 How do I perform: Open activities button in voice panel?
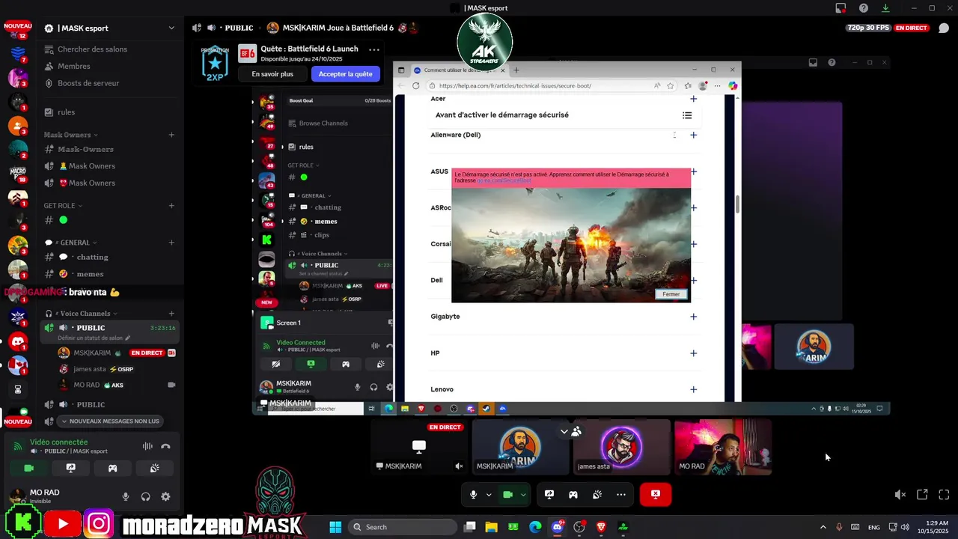click(x=112, y=468)
